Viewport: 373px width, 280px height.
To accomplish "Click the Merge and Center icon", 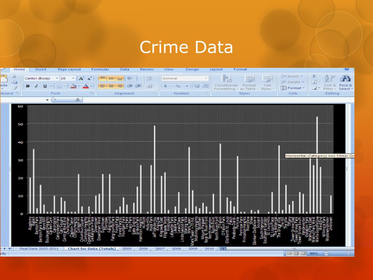I will tap(149, 86).
